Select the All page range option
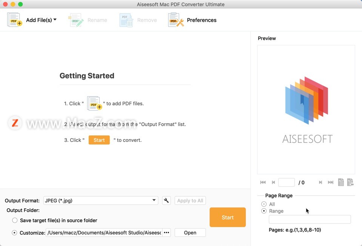 [x=264, y=204]
